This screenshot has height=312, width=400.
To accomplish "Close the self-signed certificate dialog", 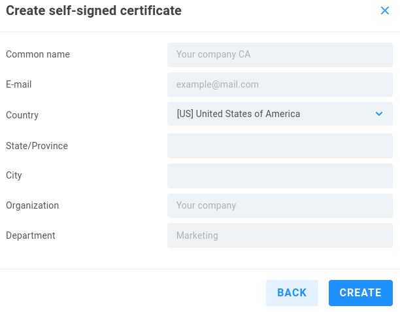I will point(385,10).
